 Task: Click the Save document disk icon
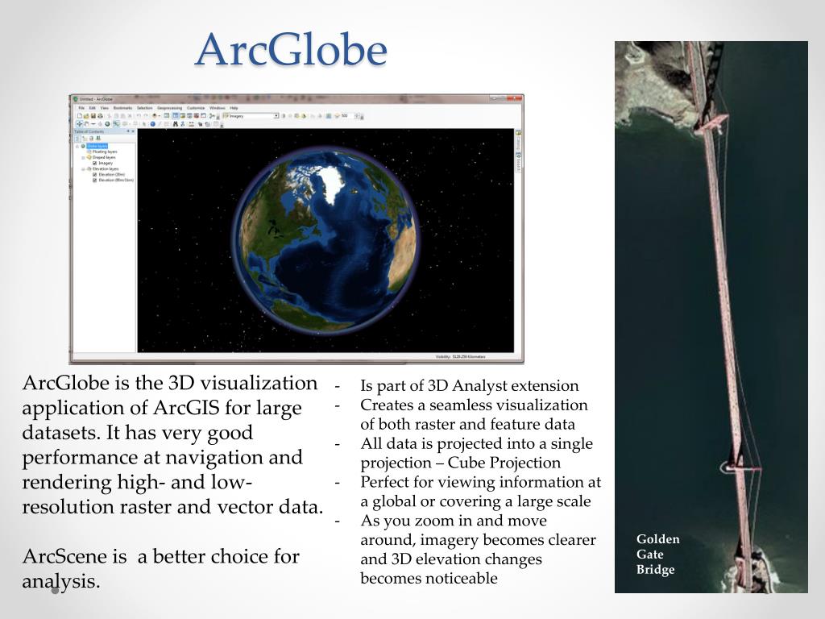click(93, 116)
